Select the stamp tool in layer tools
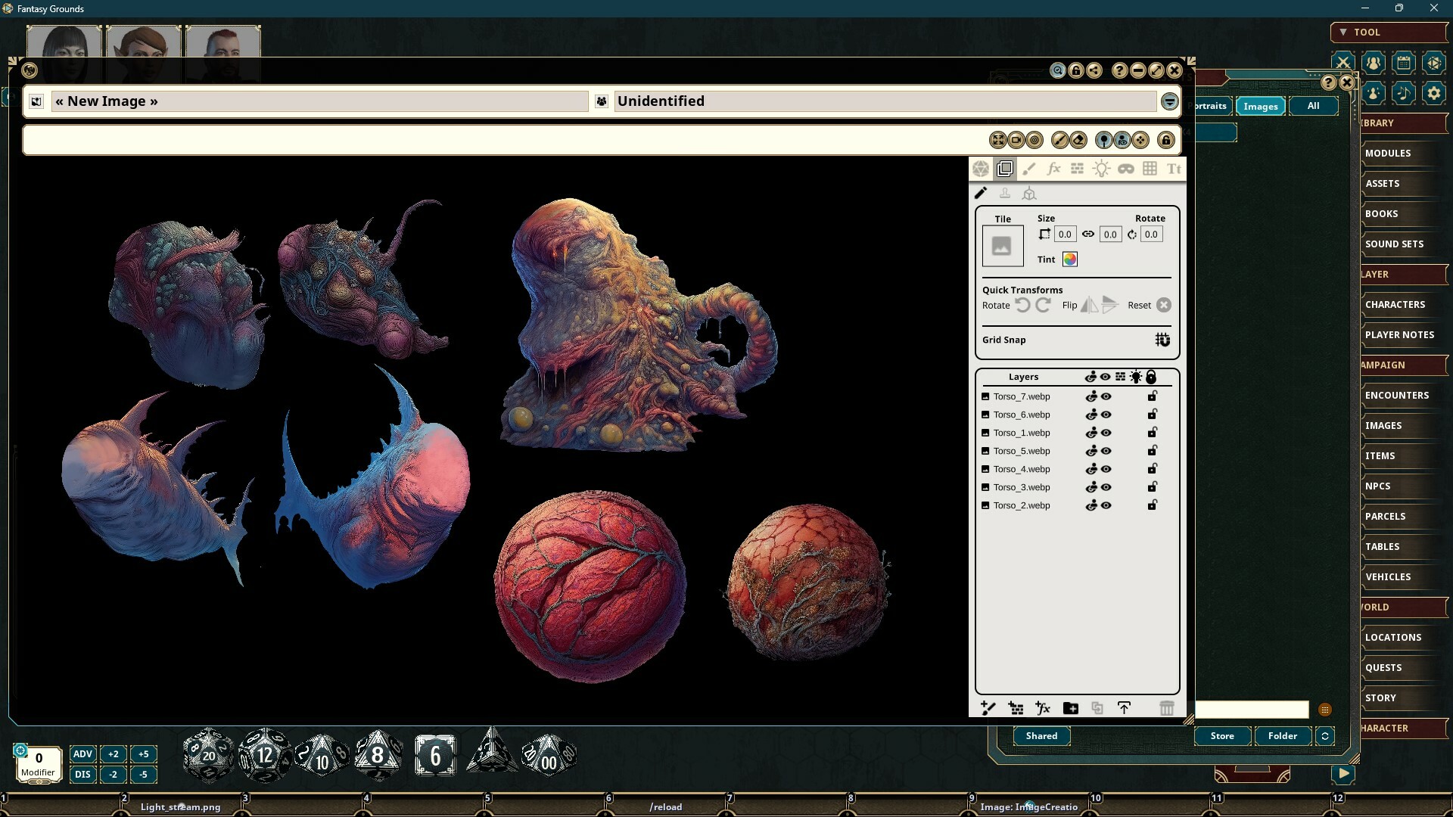The width and height of the screenshot is (1453, 817). (x=1005, y=193)
